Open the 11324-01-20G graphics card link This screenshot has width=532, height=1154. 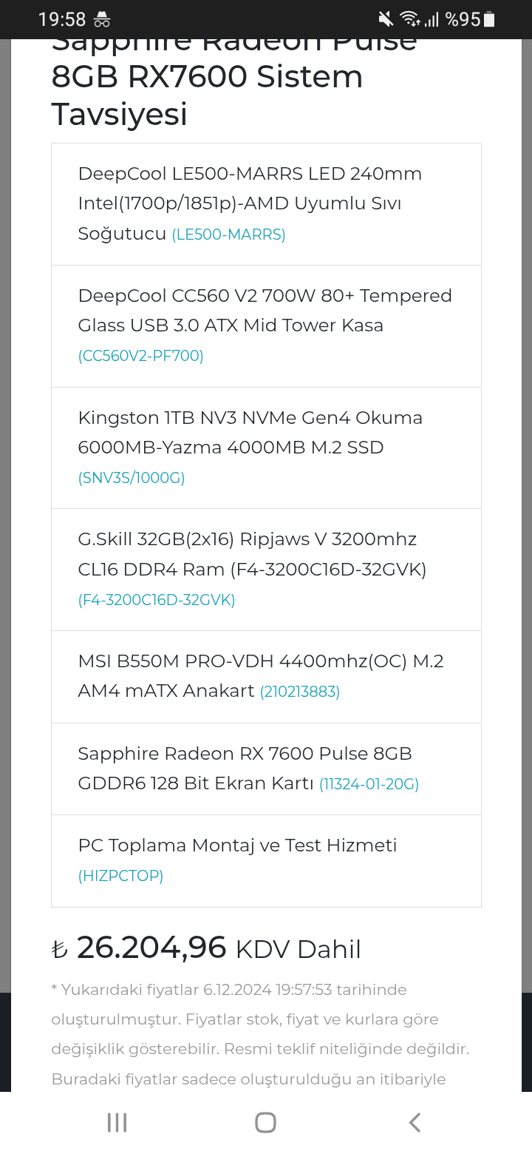[x=369, y=784]
